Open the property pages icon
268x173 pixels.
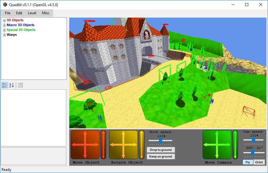20,85
